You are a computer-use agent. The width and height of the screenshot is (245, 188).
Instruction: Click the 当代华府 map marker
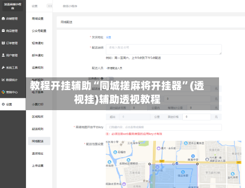pos(233,174)
